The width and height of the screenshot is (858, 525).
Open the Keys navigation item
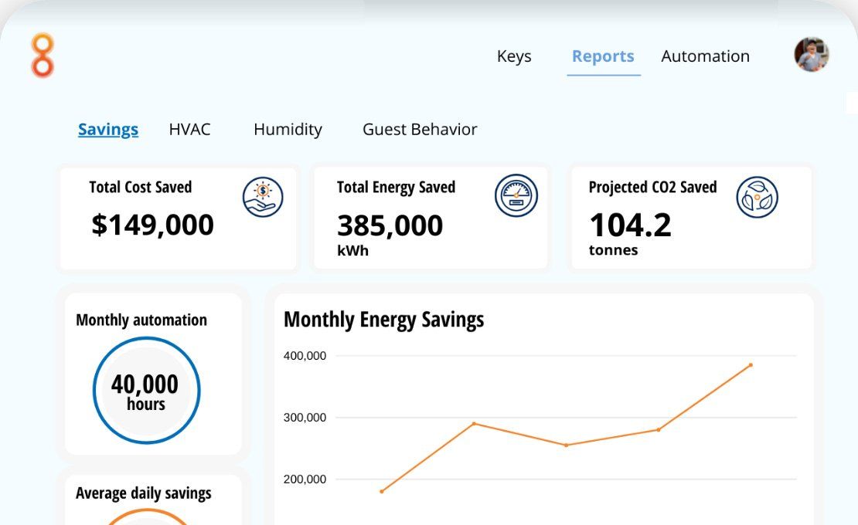[514, 56]
